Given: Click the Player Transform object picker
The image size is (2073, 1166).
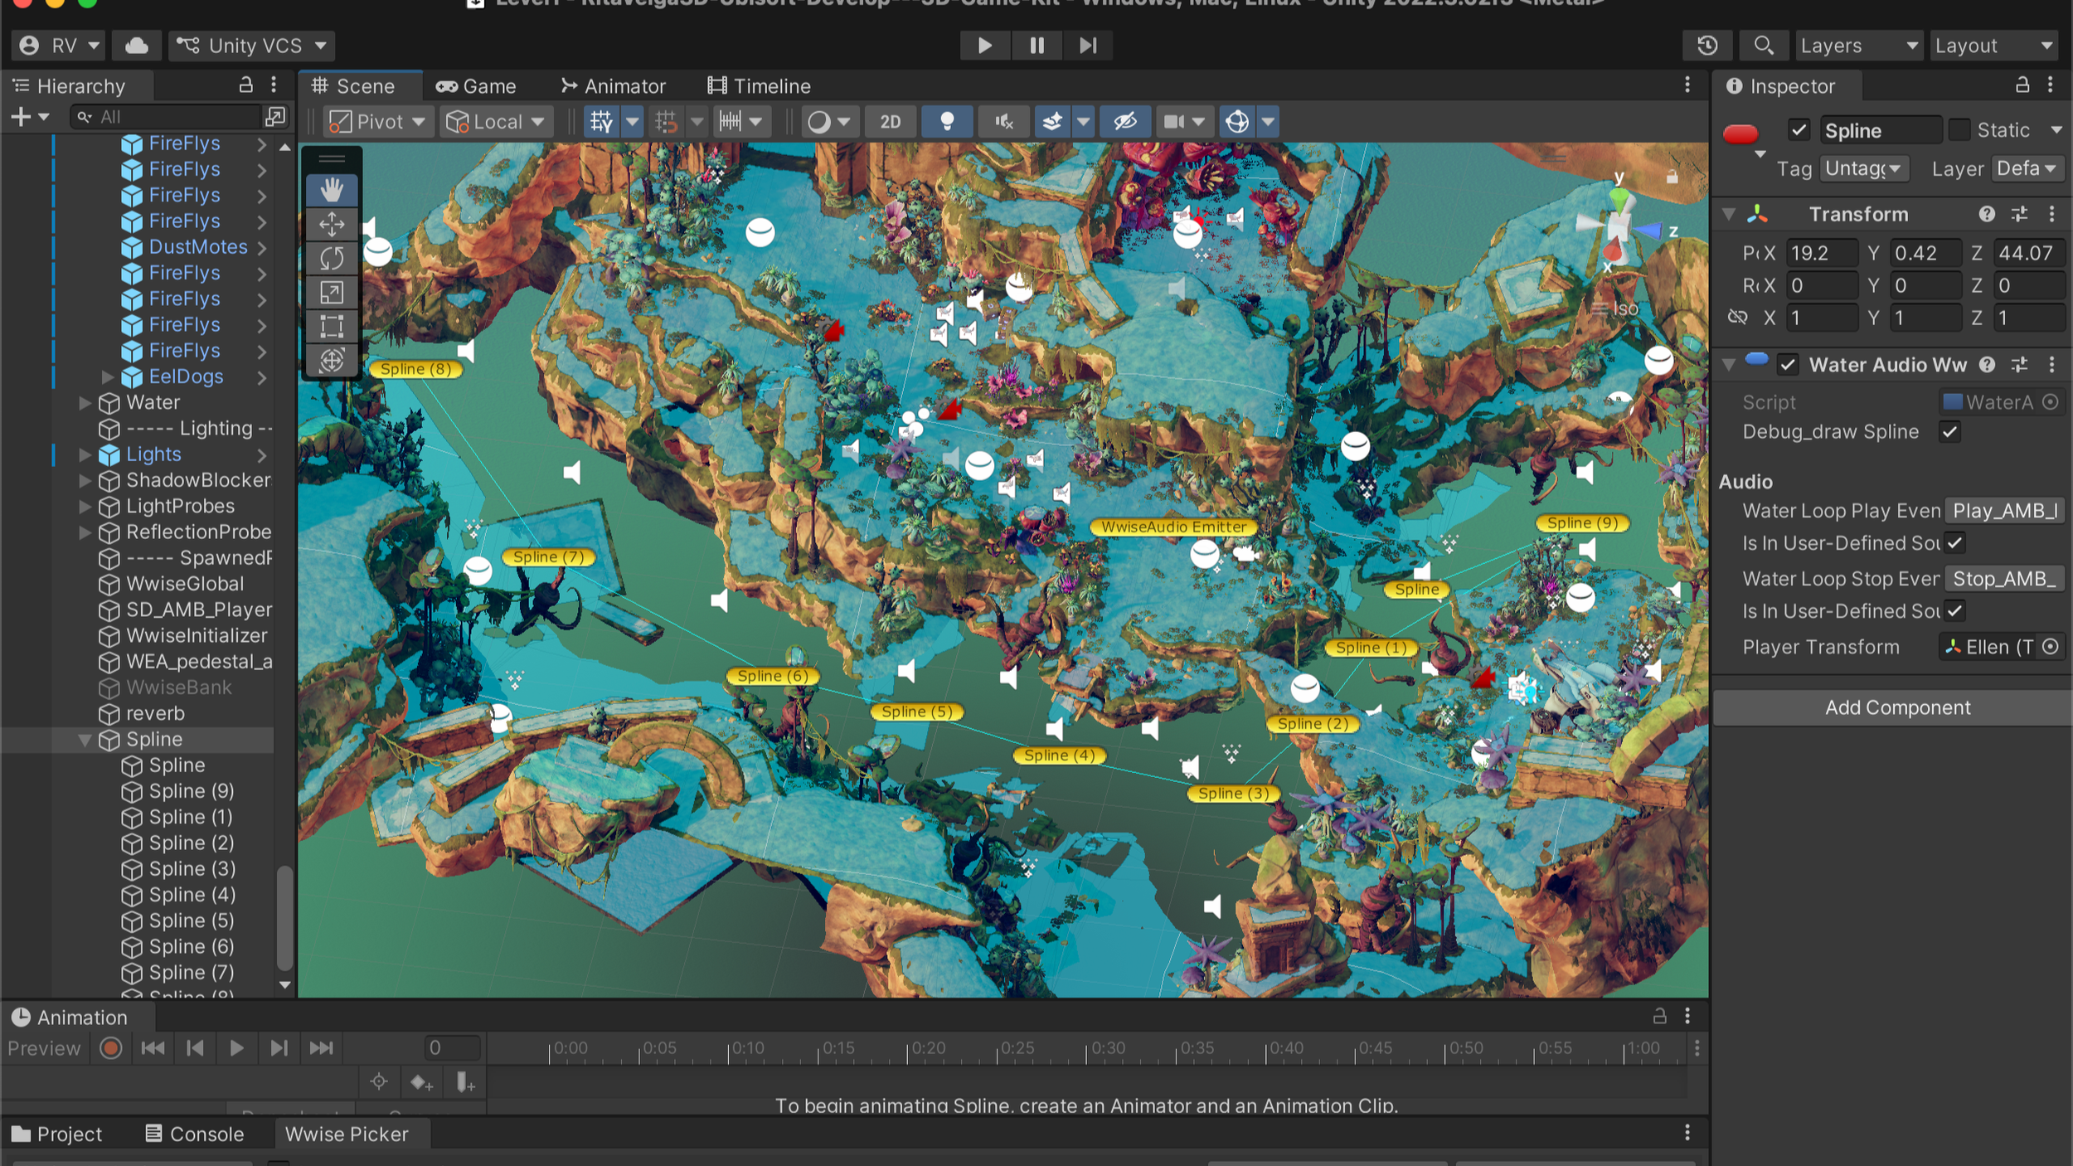Looking at the screenshot, I should click(2051, 647).
